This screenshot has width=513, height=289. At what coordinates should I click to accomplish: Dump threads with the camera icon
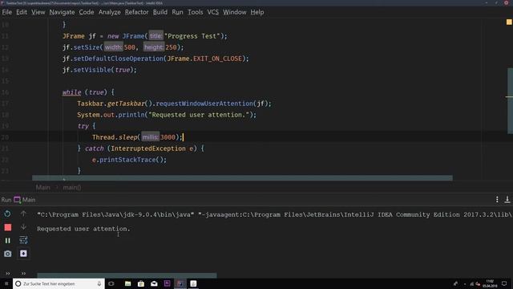point(7,254)
